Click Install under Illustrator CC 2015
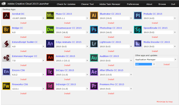 coord(111,23)
